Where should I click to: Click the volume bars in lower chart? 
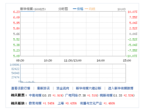(28, 82)
